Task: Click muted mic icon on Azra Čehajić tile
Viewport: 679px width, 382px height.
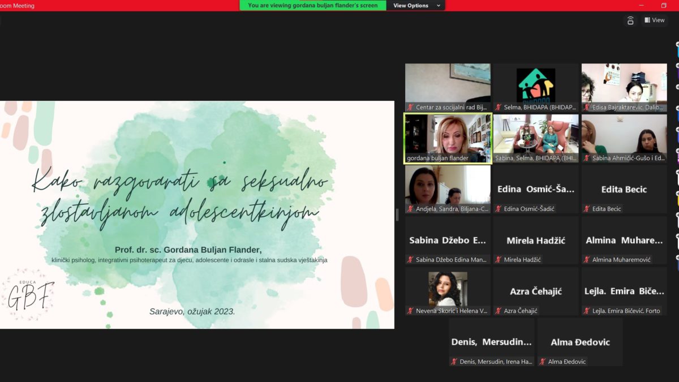Action: 498,311
